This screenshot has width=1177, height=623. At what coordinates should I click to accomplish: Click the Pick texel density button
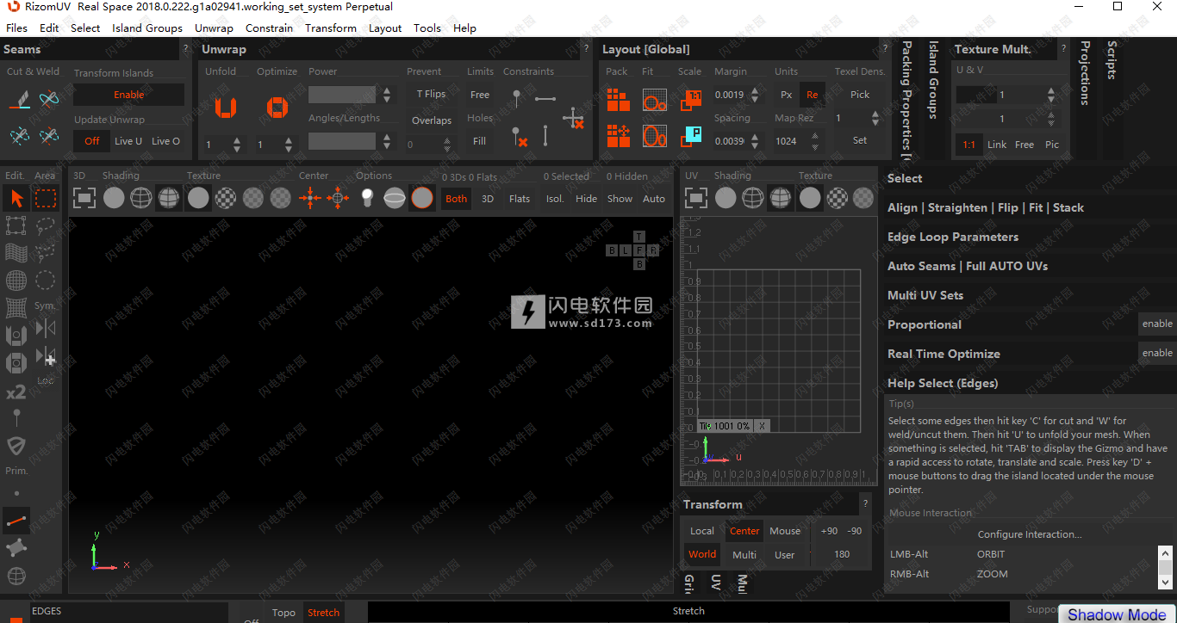coord(860,95)
